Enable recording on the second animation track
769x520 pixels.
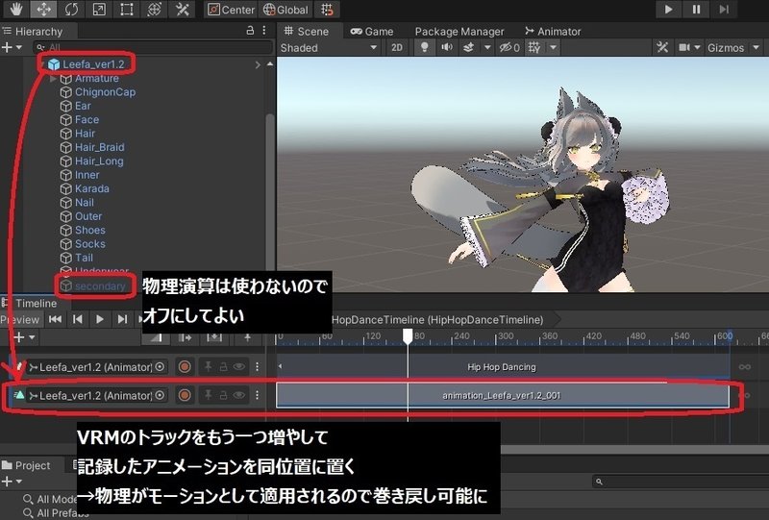(185, 395)
